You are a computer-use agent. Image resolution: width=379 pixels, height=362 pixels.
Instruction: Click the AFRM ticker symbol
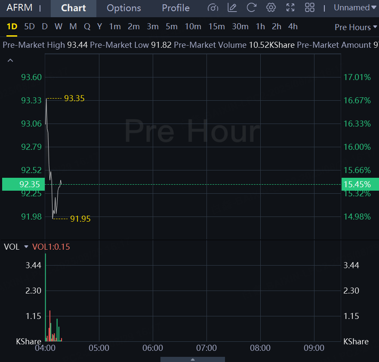click(x=19, y=8)
